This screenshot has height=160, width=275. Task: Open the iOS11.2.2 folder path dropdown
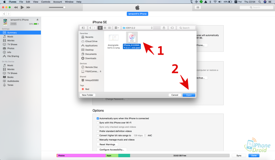pos(137,28)
